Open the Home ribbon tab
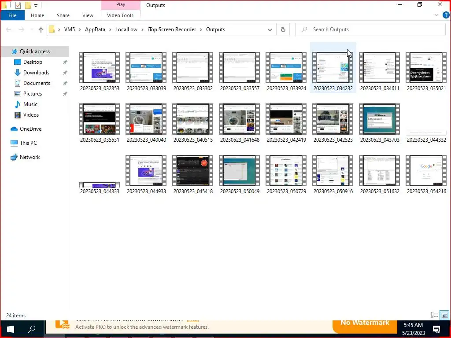451x338 pixels. pos(37,15)
